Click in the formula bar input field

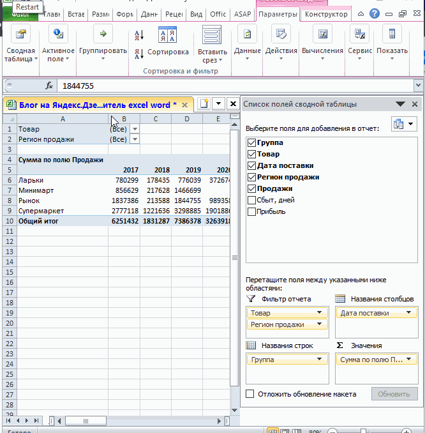pos(235,86)
